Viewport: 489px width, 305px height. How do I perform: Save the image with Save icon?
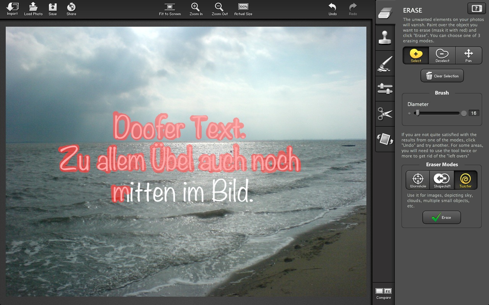click(53, 9)
